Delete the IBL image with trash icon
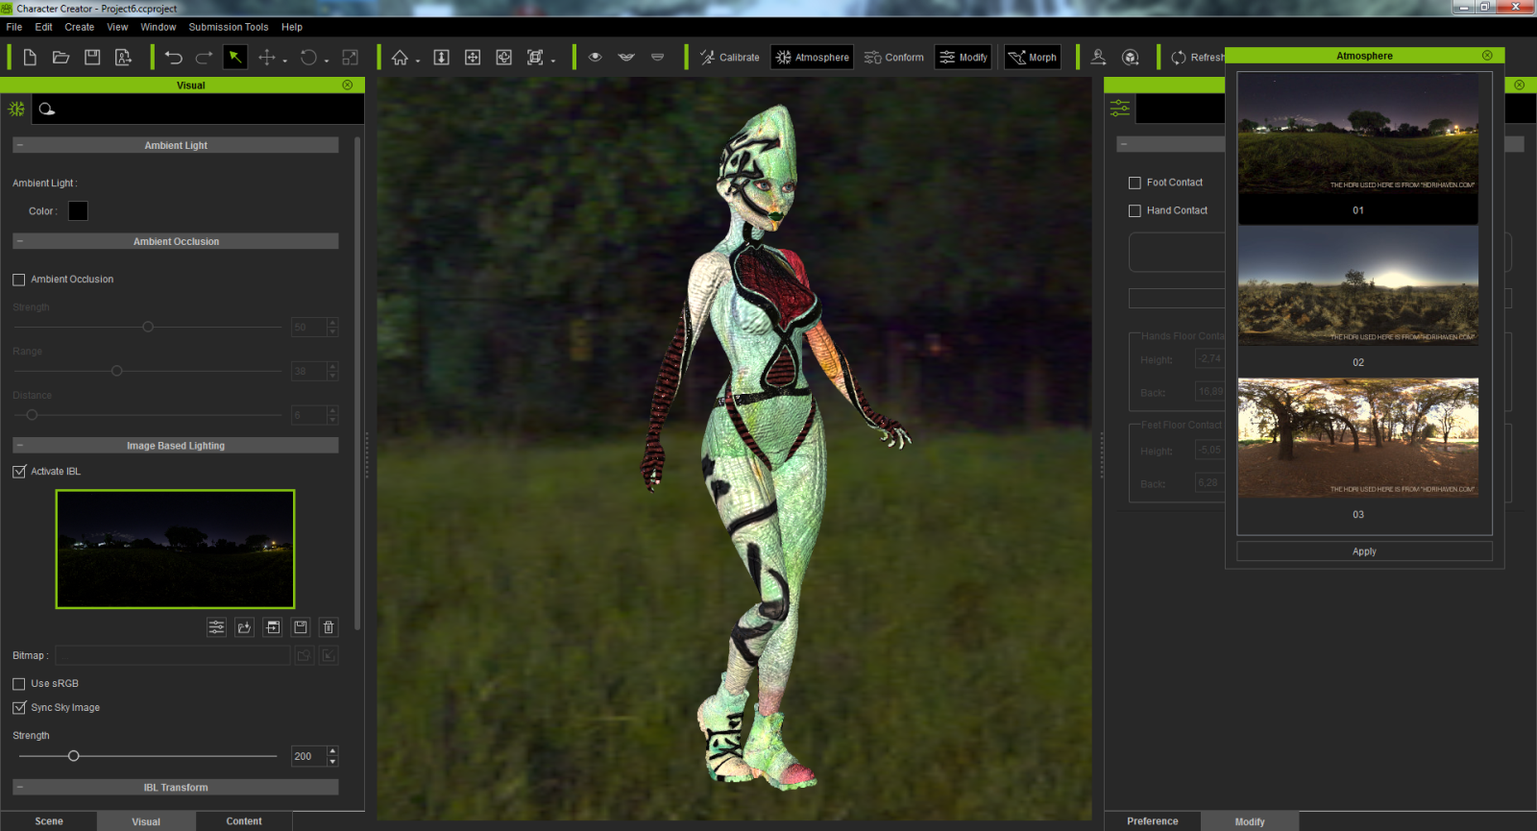 (329, 627)
